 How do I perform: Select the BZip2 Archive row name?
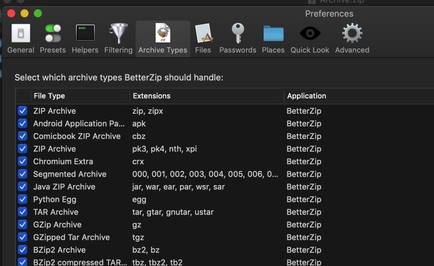coord(59,250)
